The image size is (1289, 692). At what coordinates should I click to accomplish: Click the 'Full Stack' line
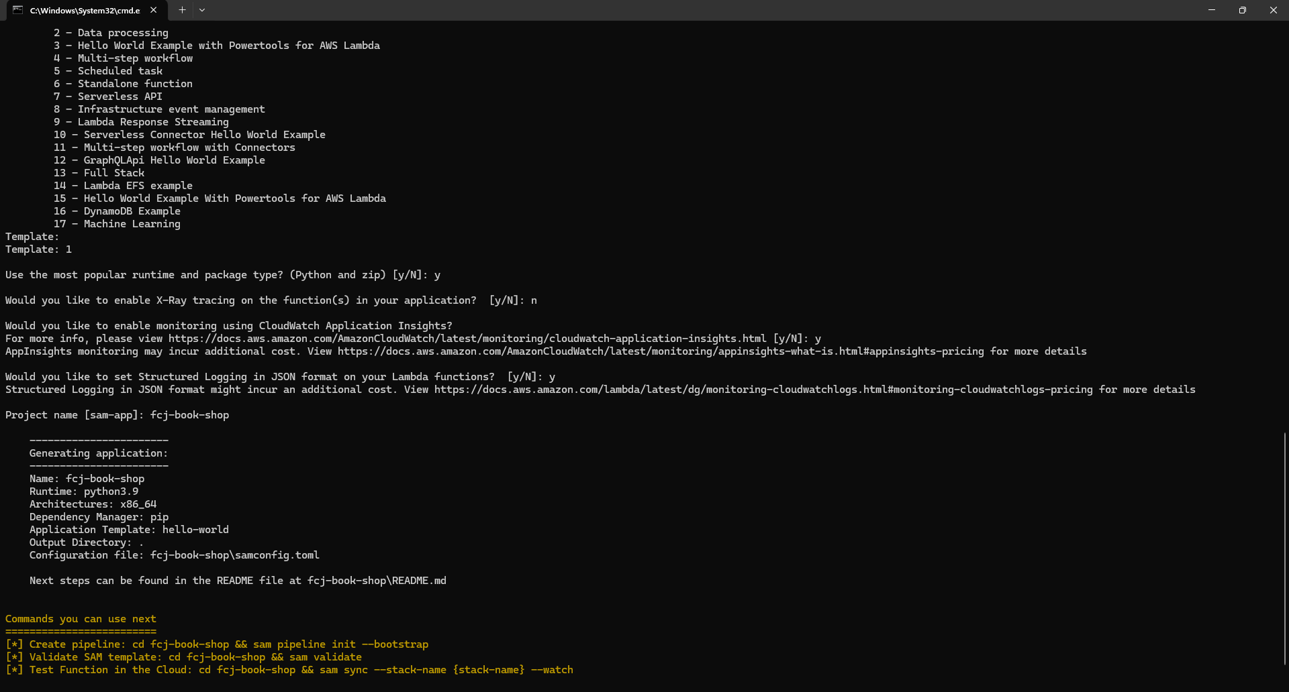(x=99, y=173)
